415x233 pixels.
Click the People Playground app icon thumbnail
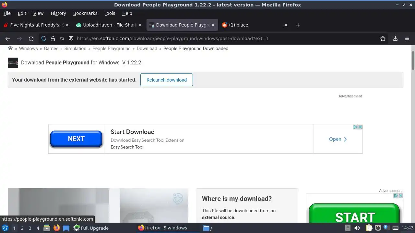(x=13, y=63)
